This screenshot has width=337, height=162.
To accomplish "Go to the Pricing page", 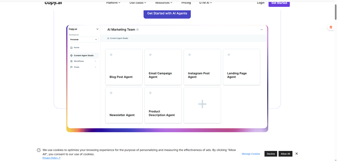I will 186,3.
